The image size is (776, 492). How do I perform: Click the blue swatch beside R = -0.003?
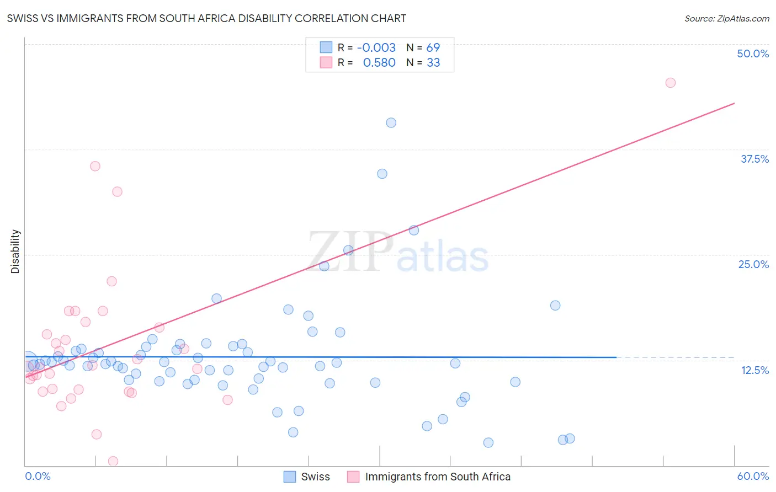[x=326, y=47]
